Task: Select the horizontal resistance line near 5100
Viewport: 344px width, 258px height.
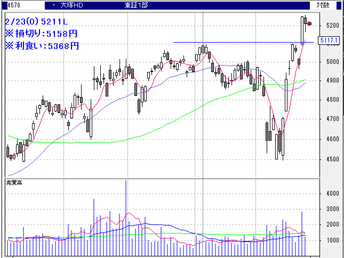Action: coord(240,42)
